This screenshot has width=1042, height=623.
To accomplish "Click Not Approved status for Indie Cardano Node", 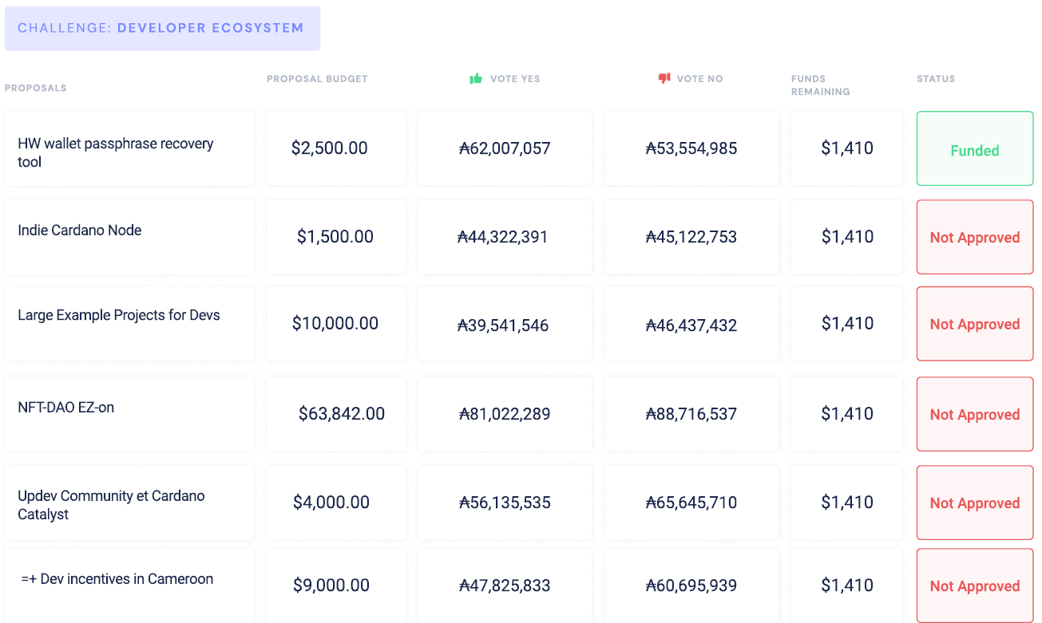I will pos(974,238).
